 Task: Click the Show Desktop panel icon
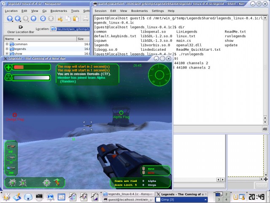coord(17,197)
